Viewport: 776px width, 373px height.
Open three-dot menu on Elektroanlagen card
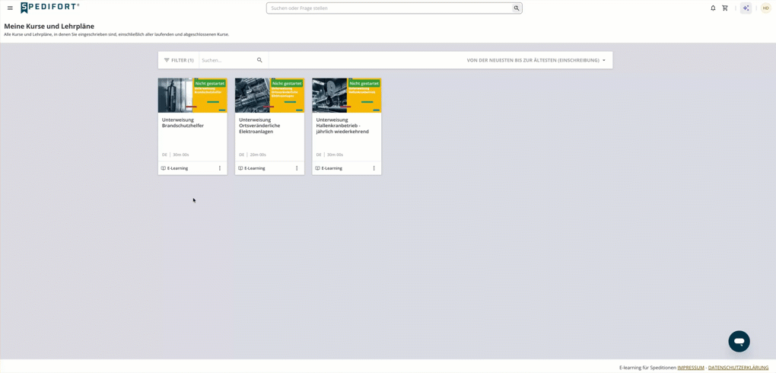pyautogui.click(x=297, y=168)
